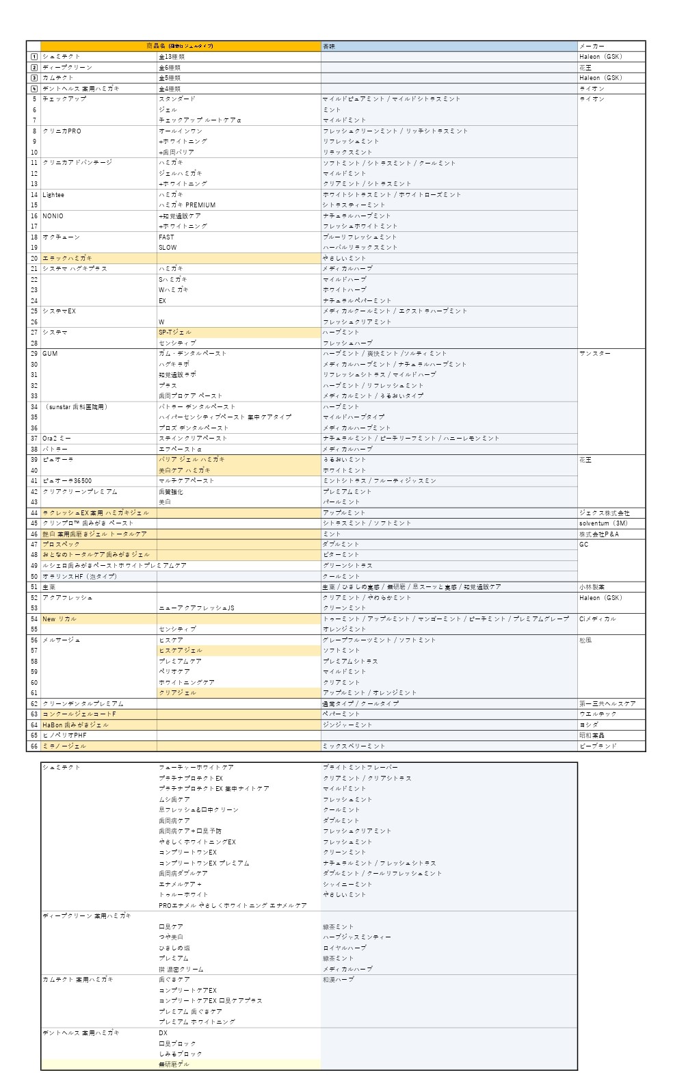Select the Ora2 ミー cell

[98, 439]
